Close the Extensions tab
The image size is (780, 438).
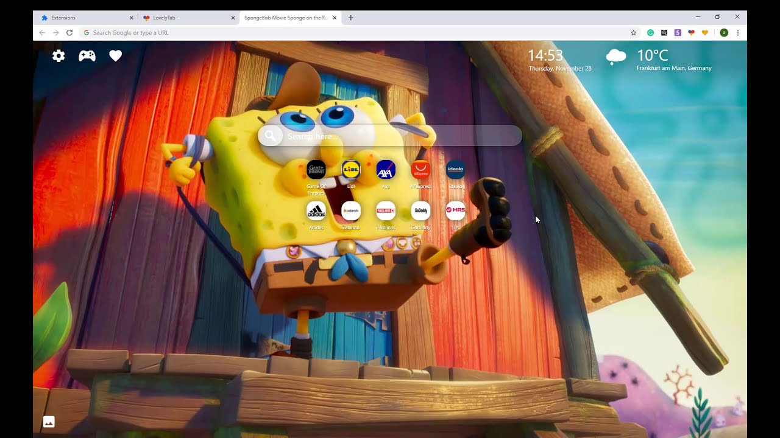coord(131,18)
